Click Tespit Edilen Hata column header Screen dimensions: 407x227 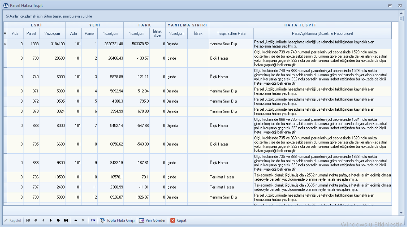[x=231, y=34]
